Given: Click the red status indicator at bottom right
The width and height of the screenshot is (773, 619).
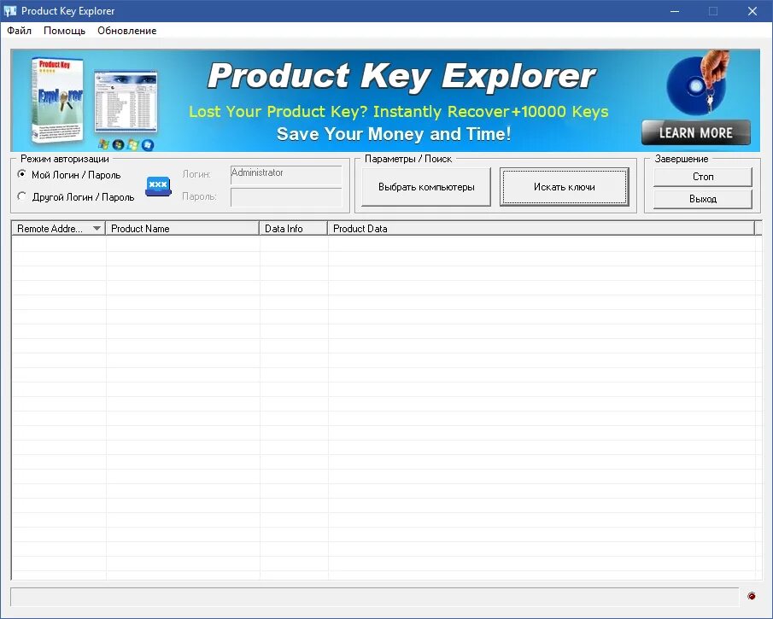Looking at the screenshot, I should (753, 596).
